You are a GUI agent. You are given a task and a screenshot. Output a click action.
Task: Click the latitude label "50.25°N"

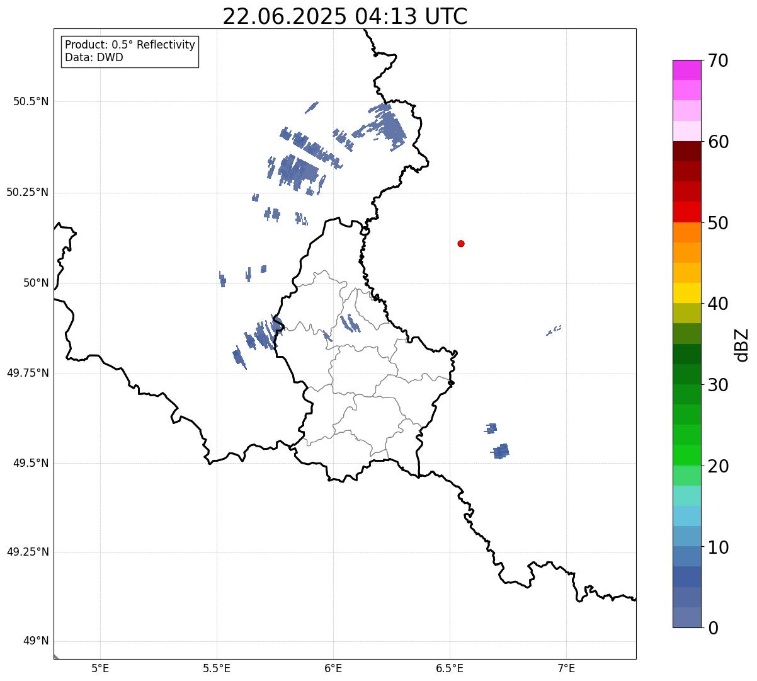28,192
